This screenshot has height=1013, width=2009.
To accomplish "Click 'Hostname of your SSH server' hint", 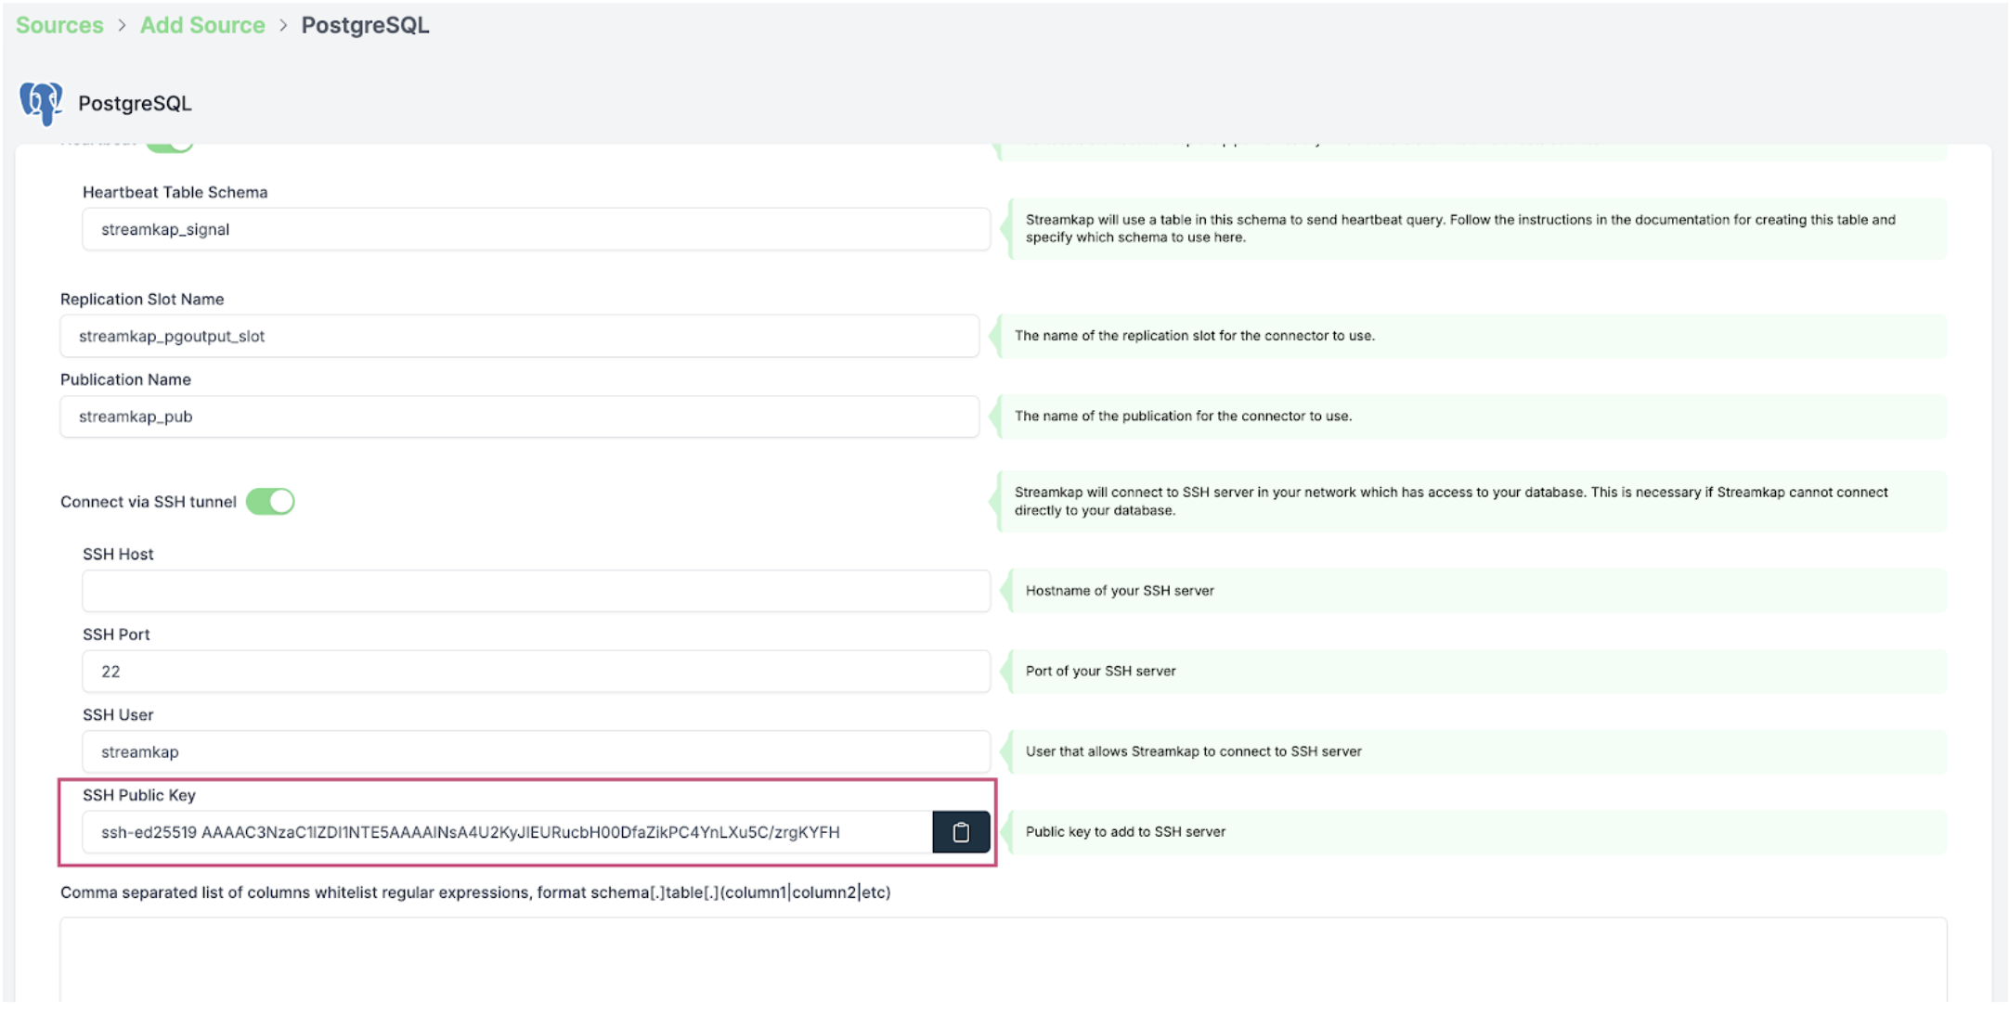I will pos(1120,591).
